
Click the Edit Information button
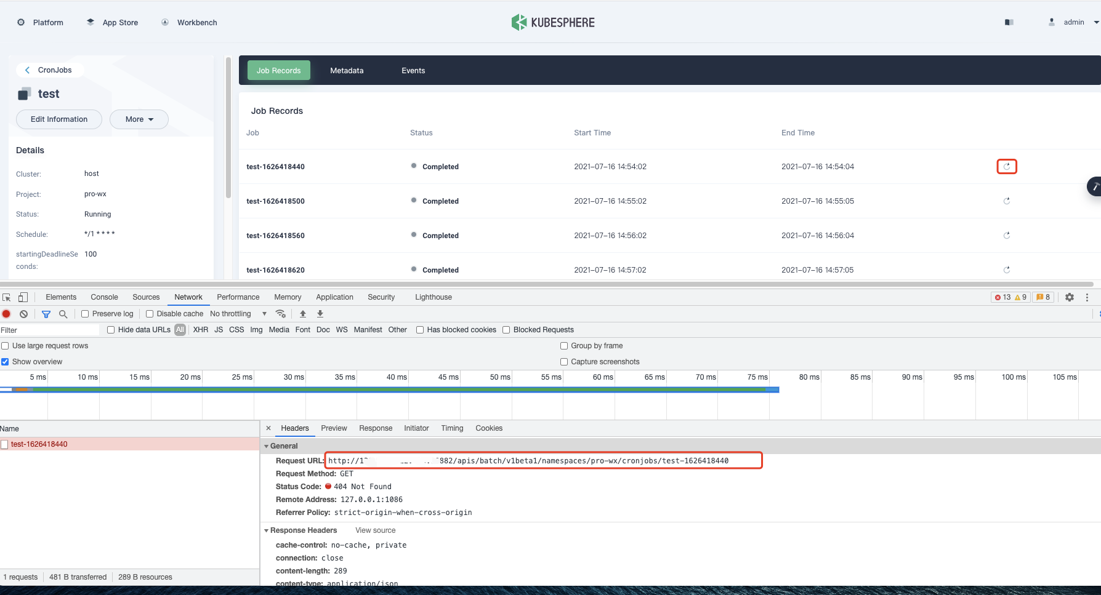click(x=58, y=119)
